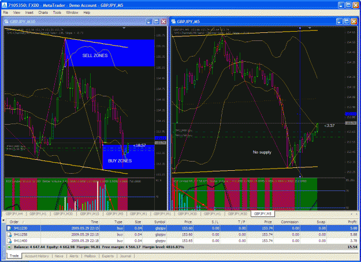Click the GBPJPY,M30 chart window icon
The height and width of the screenshot is (262, 361).
[x=6, y=21]
